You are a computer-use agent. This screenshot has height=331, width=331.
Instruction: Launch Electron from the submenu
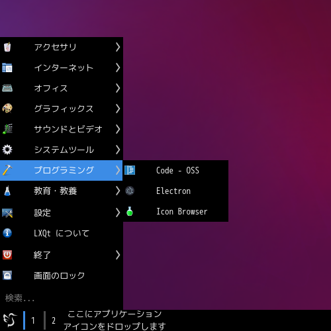[175, 191]
